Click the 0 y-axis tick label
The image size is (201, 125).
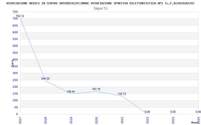tap(17, 114)
